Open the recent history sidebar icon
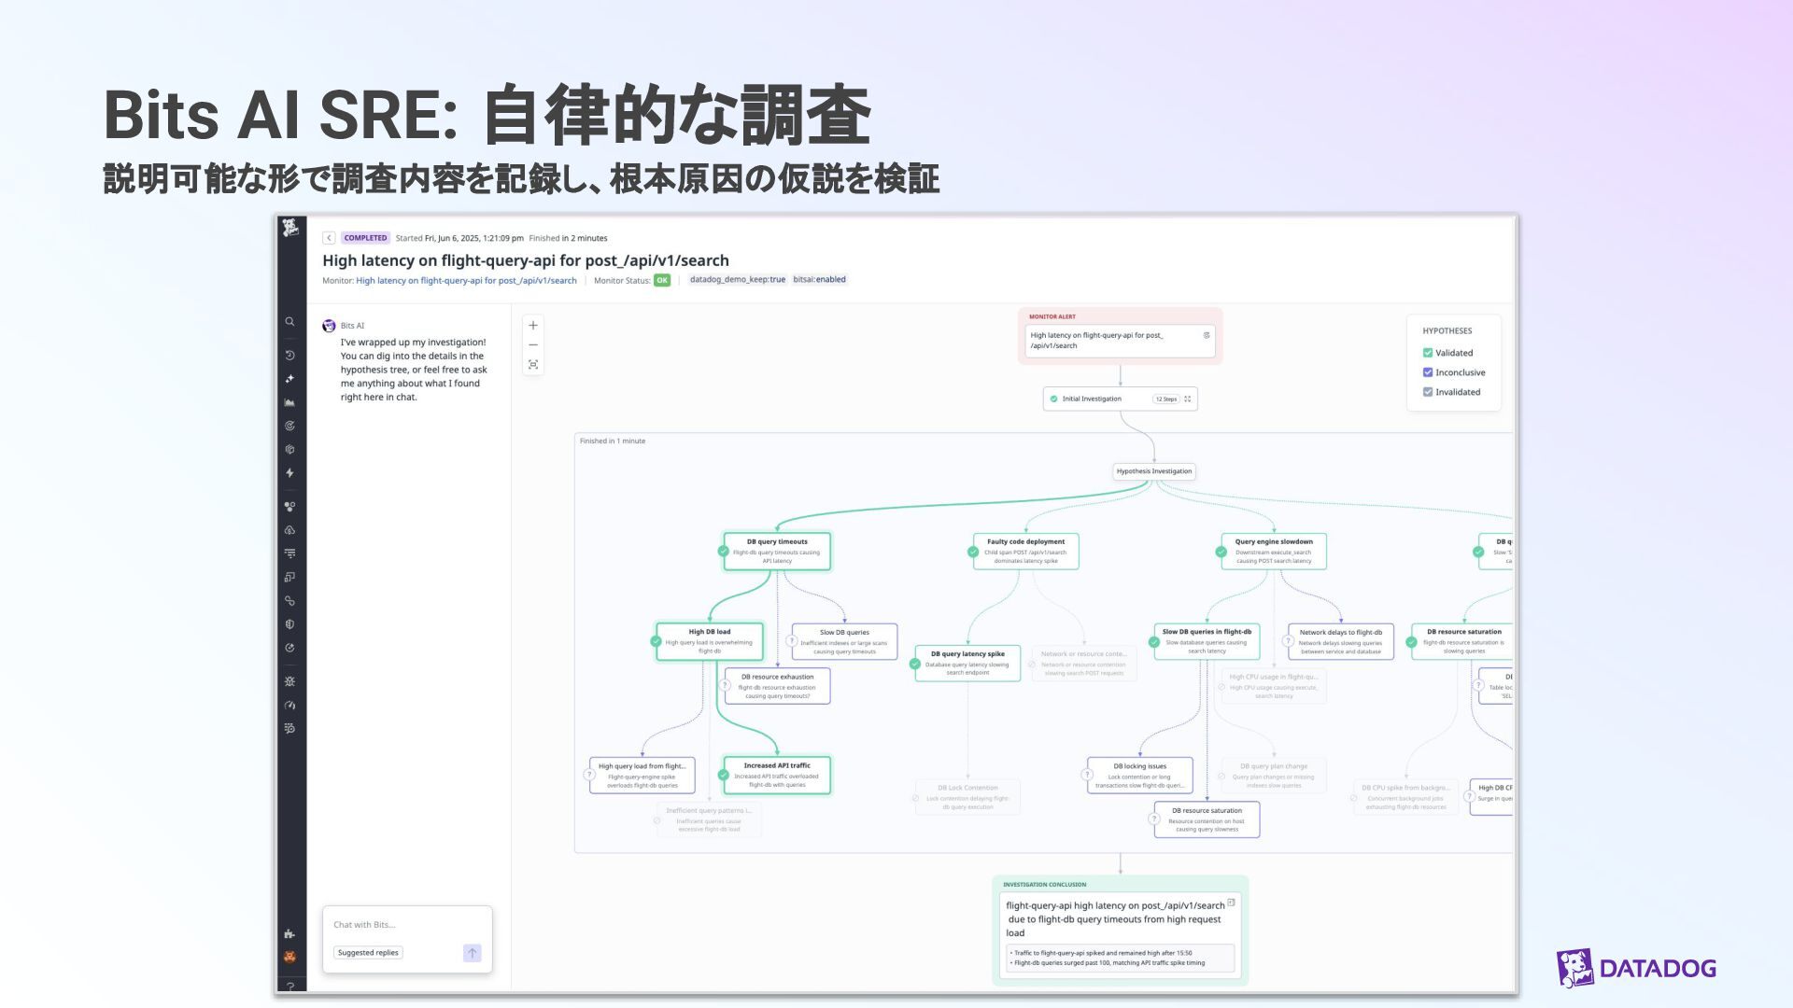The height and width of the screenshot is (1008, 1793). pyautogui.click(x=289, y=356)
